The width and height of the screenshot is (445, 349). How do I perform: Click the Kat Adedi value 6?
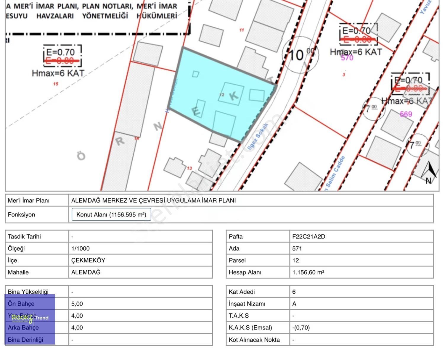click(x=294, y=292)
